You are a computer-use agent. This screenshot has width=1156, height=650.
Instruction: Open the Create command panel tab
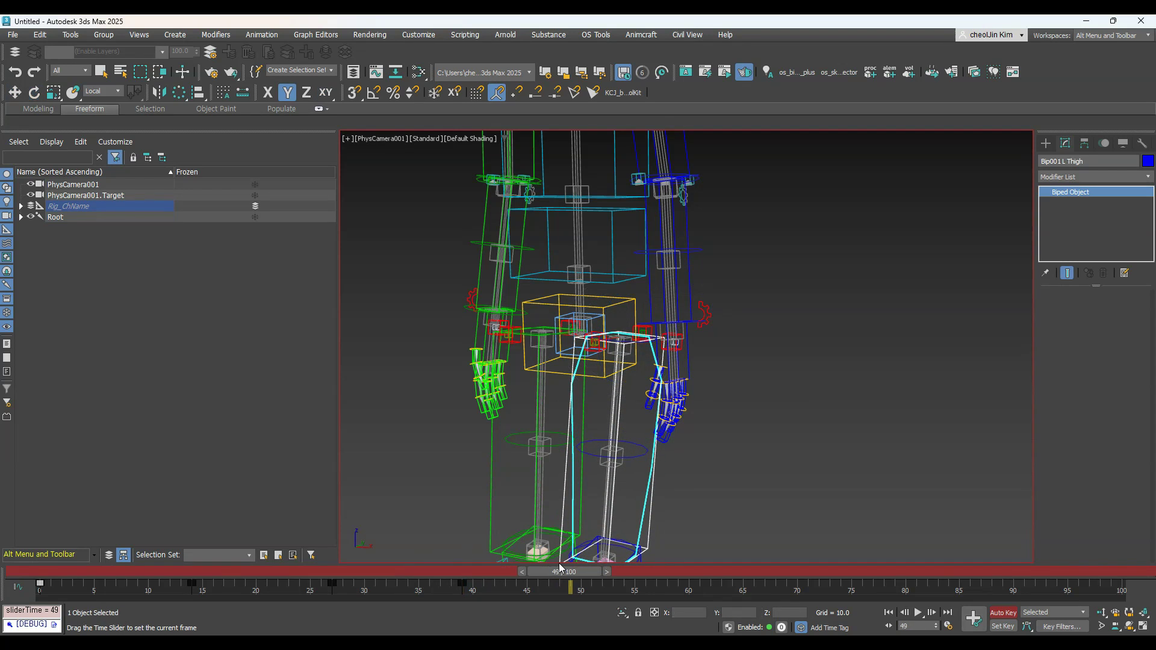pyautogui.click(x=1046, y=143)
